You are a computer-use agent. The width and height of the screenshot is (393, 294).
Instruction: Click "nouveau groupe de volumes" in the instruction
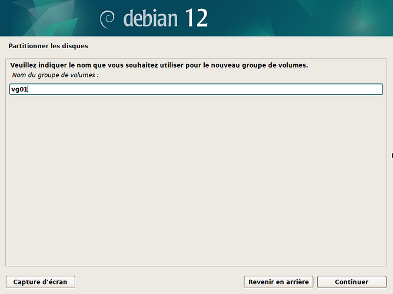pyautogui.click(x=259, y=65)
